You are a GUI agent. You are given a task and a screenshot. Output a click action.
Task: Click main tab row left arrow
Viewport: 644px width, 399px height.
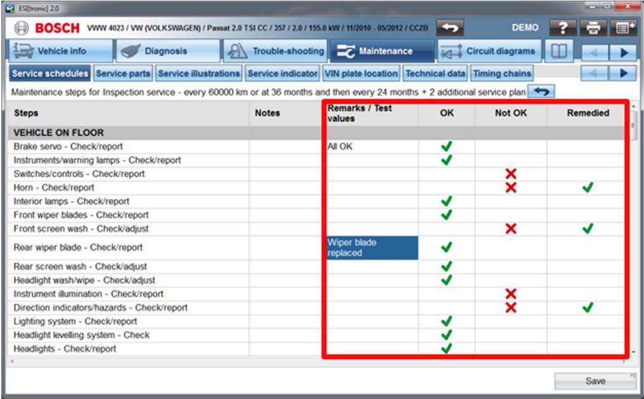[x=595, y=52]
